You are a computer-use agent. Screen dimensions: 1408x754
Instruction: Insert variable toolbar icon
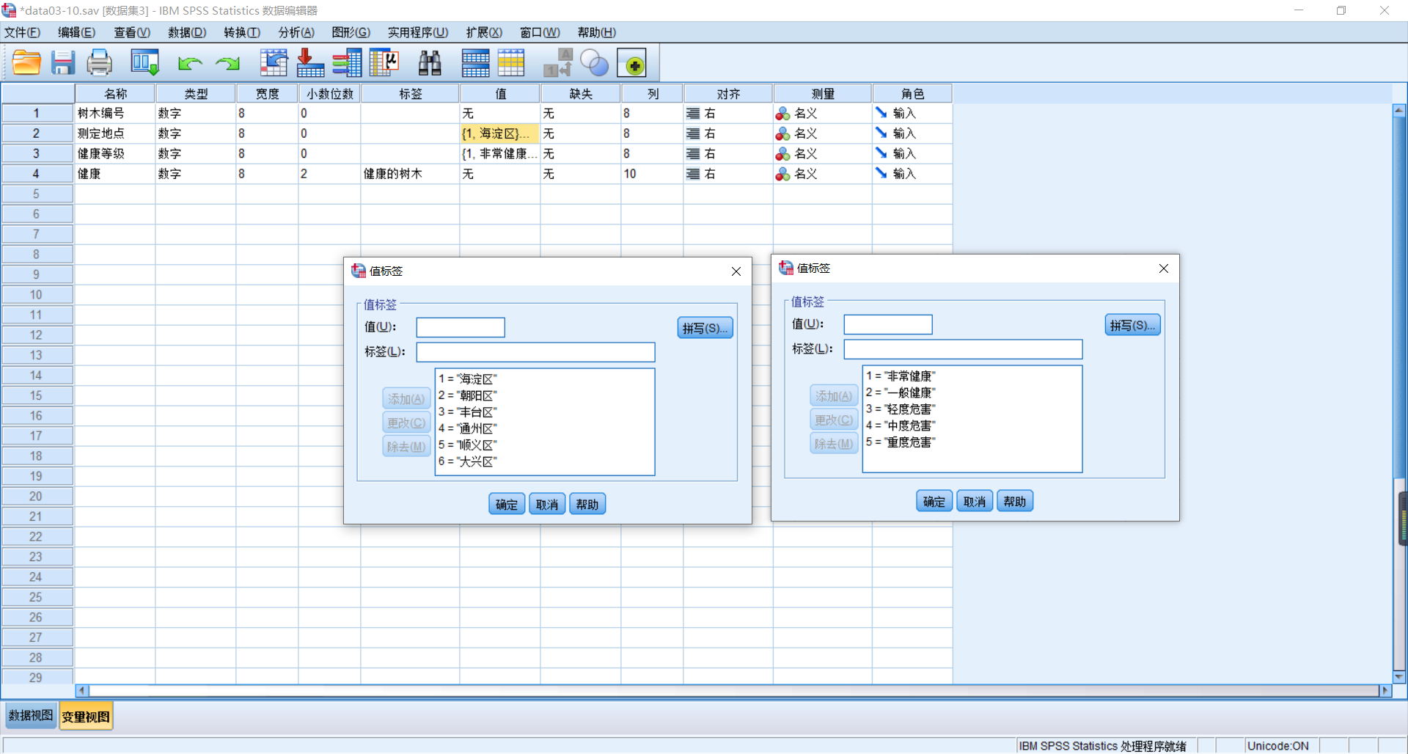[511, 63]
